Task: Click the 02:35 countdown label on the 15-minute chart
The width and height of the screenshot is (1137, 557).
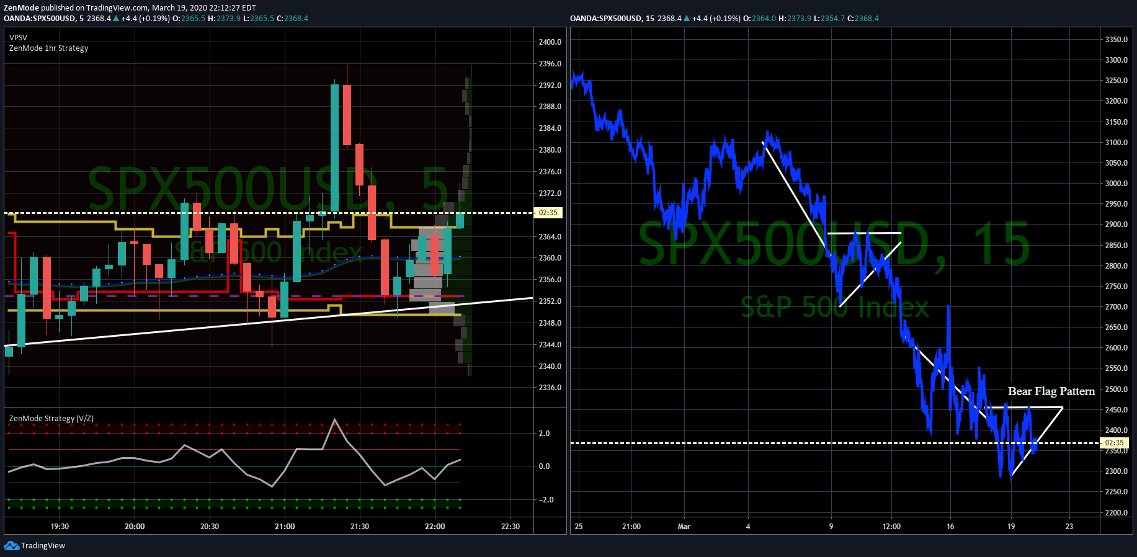Action: click(1114, 443)
